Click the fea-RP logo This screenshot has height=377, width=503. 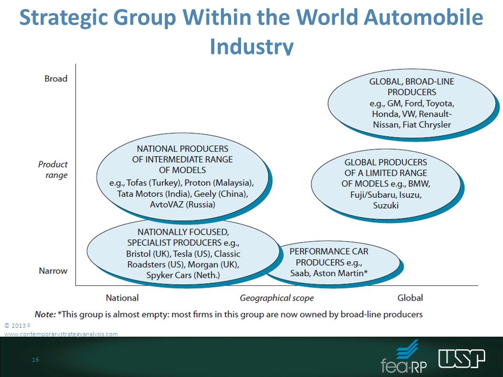click(x=404, y=357)
